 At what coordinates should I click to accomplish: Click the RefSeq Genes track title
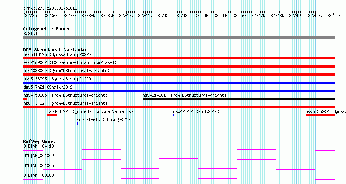coord(39,141)
